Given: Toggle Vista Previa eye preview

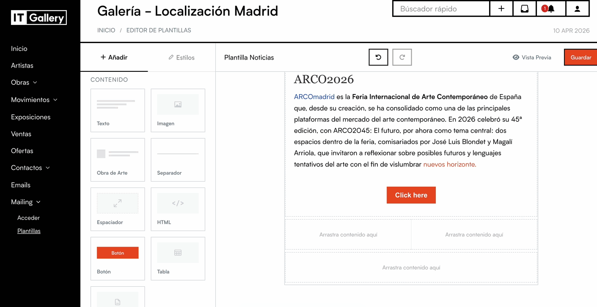Looking at the screenshot, I should click(532, 57).
